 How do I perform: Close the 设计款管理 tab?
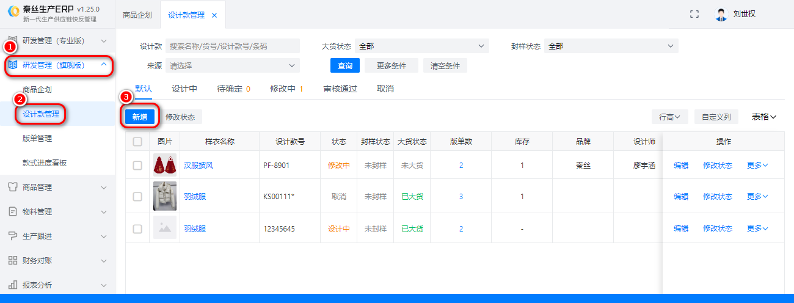[214, 15]
